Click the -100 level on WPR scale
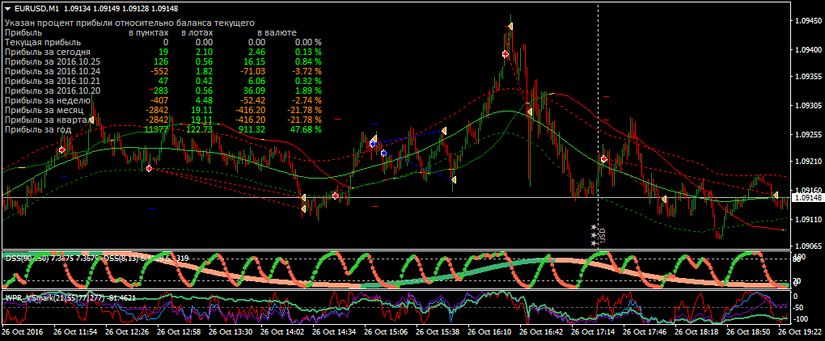Image resolution: width=825 pixels, height=341 pixels. [802, 319]
